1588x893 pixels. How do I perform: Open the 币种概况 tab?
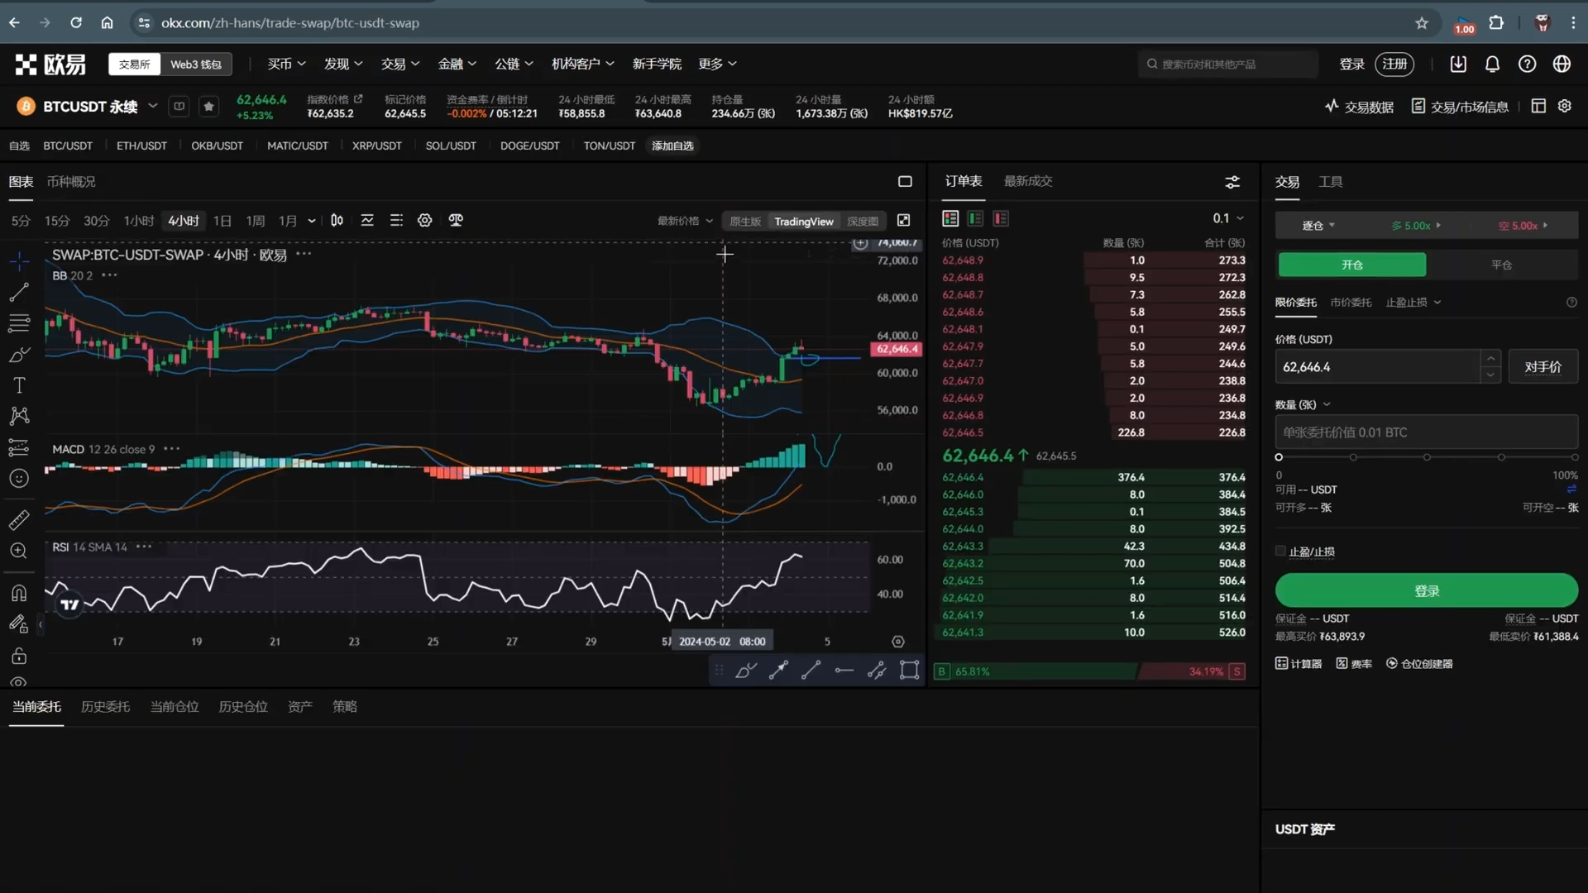[71, 181]
